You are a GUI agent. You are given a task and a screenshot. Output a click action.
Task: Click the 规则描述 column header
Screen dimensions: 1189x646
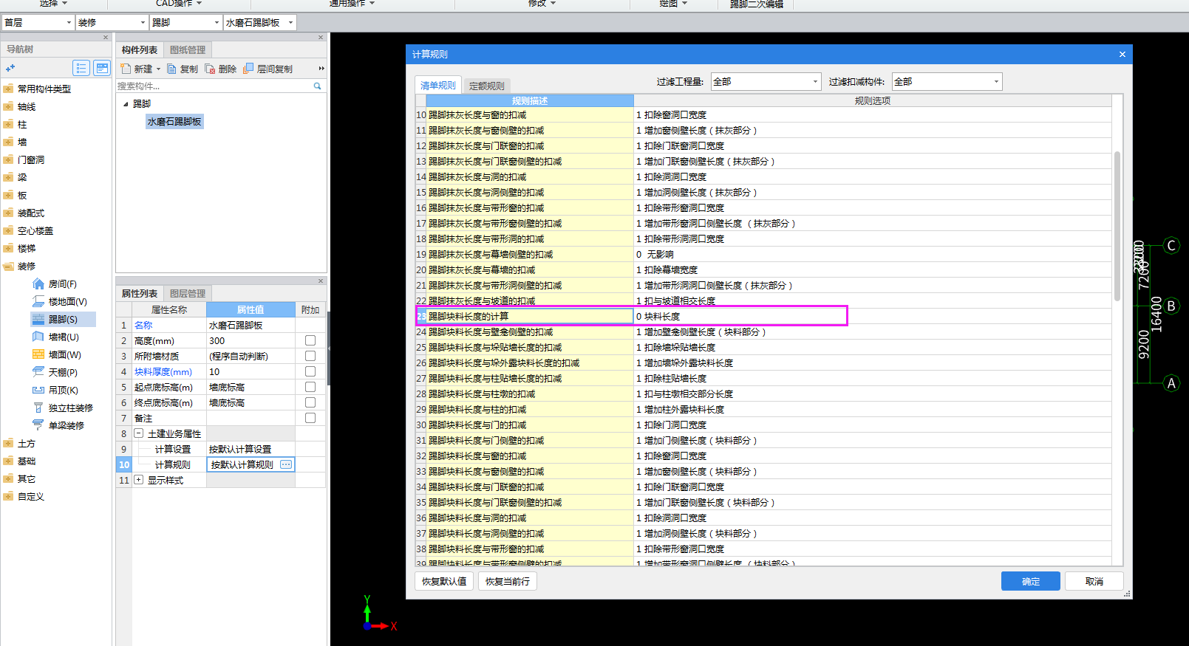click(x=530, y=100)
